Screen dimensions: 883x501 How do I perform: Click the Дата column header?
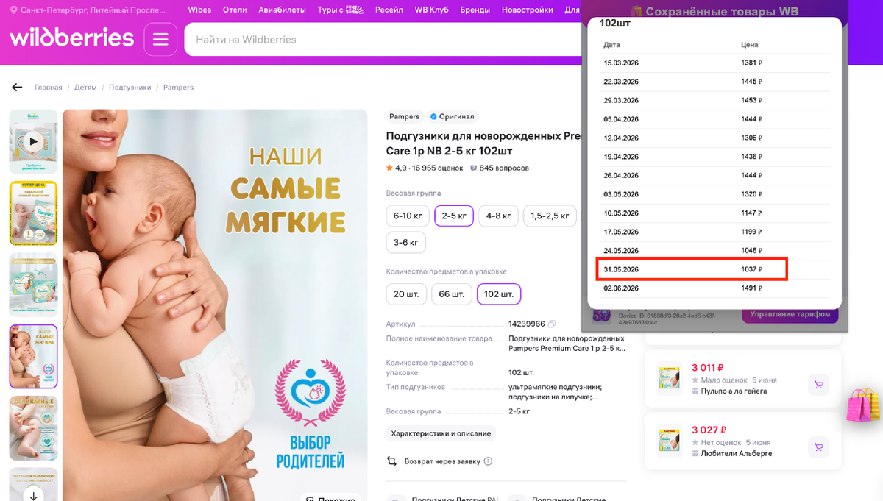tap(611, 46)
